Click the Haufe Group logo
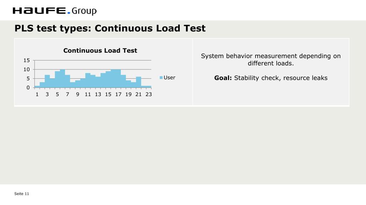366x205 pixels. coord(55,11)
